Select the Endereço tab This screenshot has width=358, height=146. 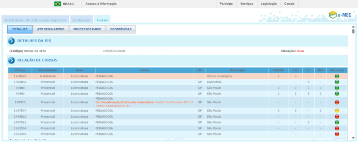tap(82, 20)
